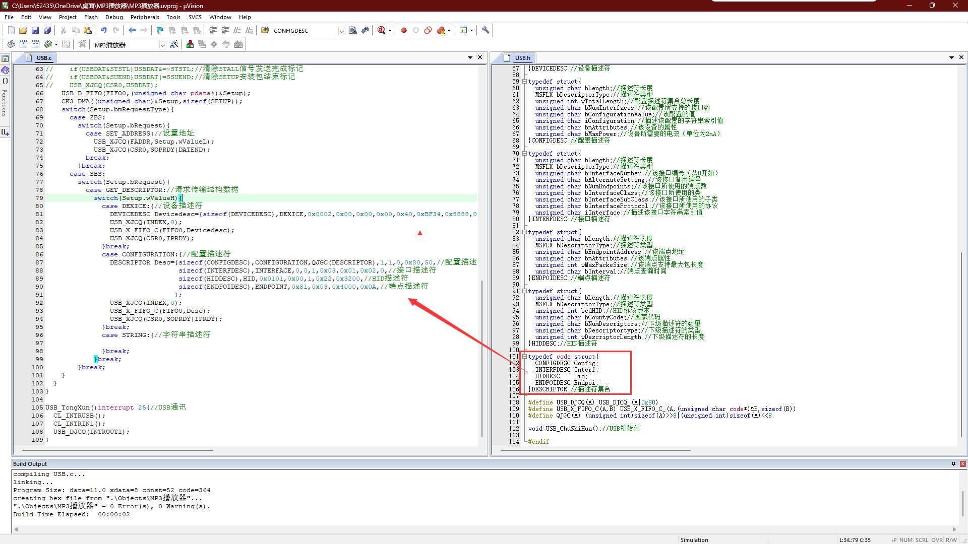The height and width of the screenshot is (544, 968).
Task: Download code to flash with LOAD icon
Action: [82, 44]
